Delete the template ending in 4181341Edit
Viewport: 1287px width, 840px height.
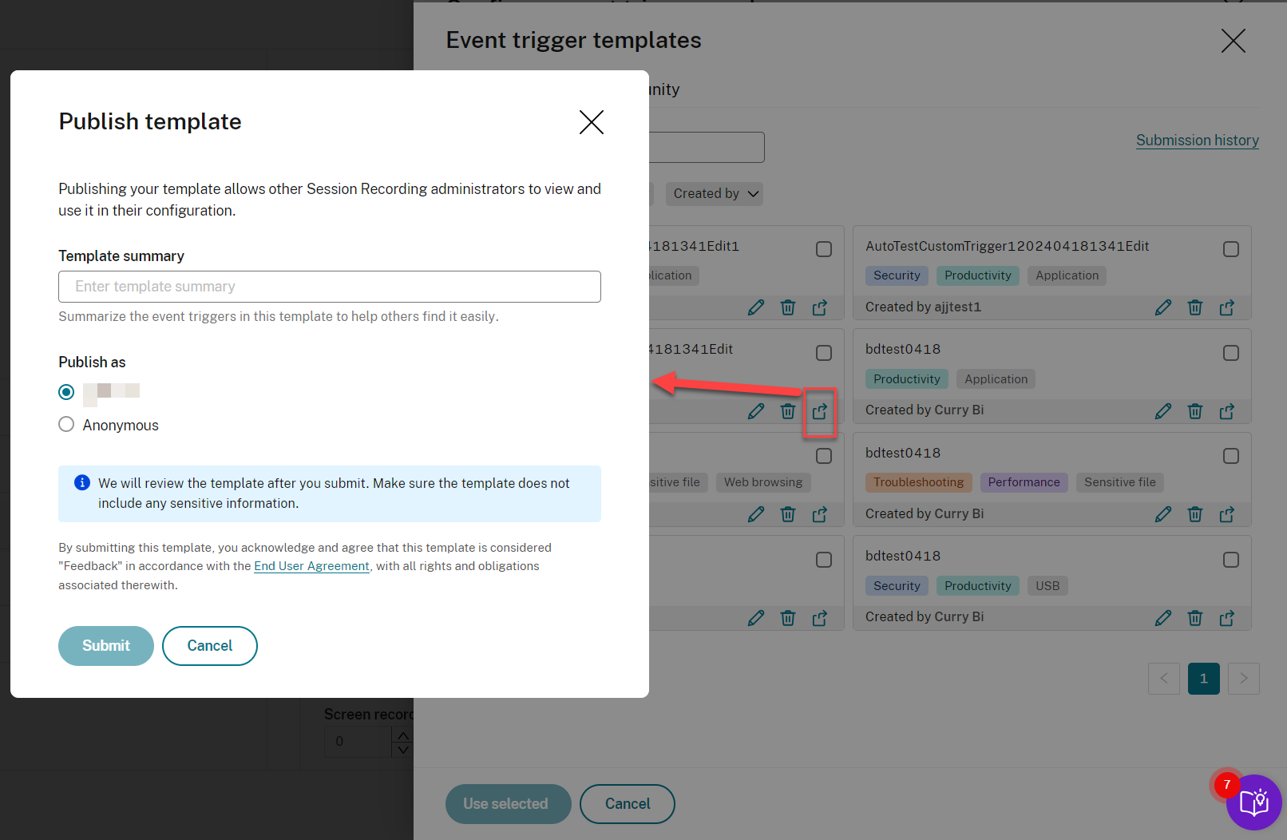(x=788, y=411)
